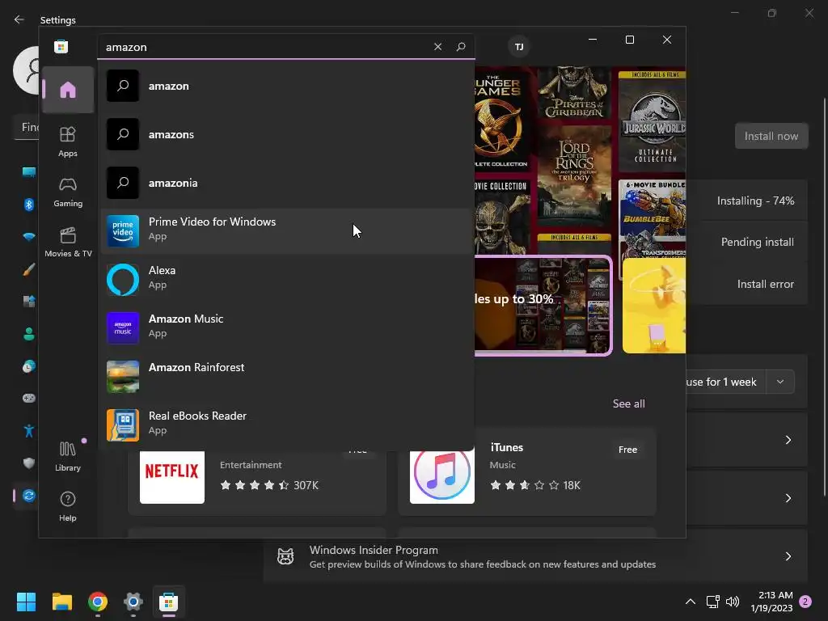
Task: Click the See all link
Action: pyautogui.click(x=628, y=404)
